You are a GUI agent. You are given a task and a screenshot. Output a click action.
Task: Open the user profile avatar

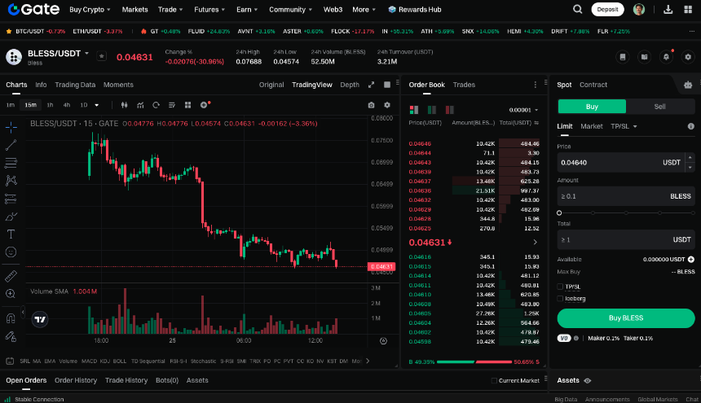click(x=639, y=10)
